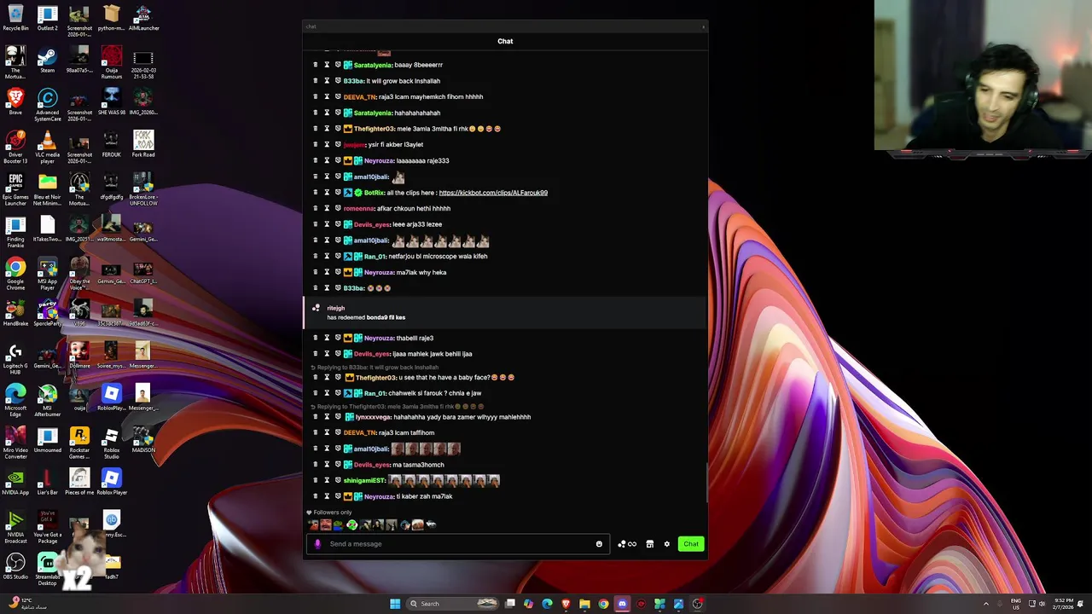Click username Saratalyenla on 'hahahahahahah' message
This screenshot has height=614, width=1092.
click(373, 113)
